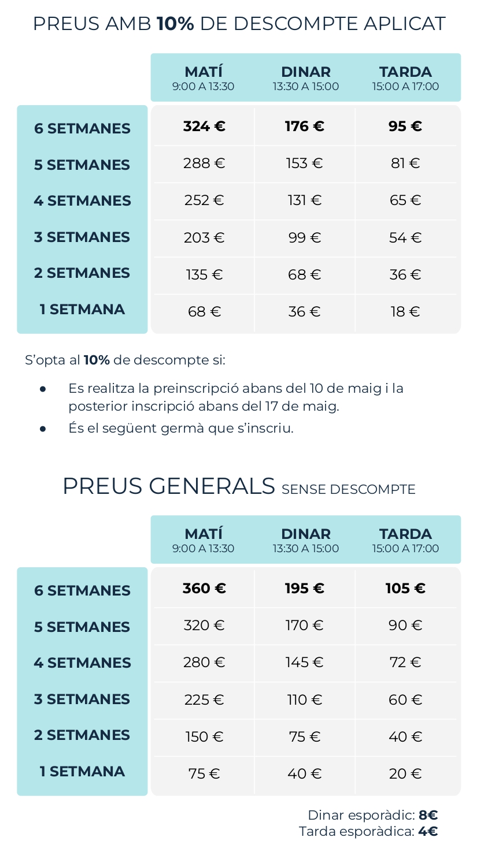The height and width of the screenshot is (852, 477).
Task: Click the 324 € discounted morning price
Action: click(204, 127)
